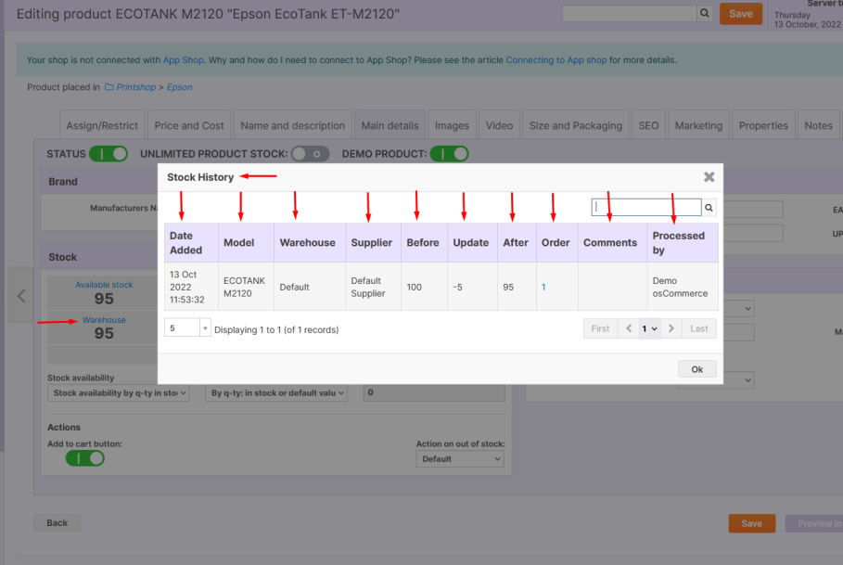Toggle the product STATUS switch
Viewport: 843px width, 565px height.
coord(109,154)
